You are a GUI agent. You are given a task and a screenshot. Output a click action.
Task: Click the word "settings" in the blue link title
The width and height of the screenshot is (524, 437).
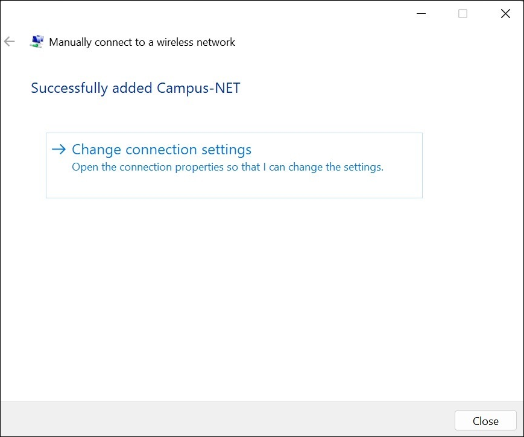225,149
